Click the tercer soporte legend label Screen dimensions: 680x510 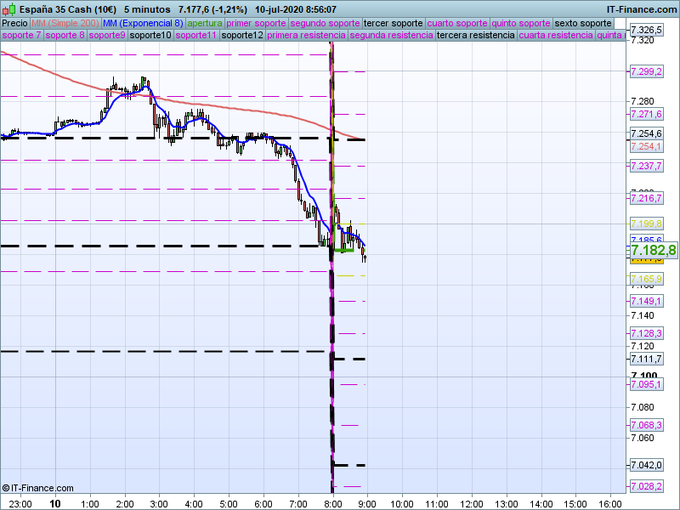[x=393, y=23]
